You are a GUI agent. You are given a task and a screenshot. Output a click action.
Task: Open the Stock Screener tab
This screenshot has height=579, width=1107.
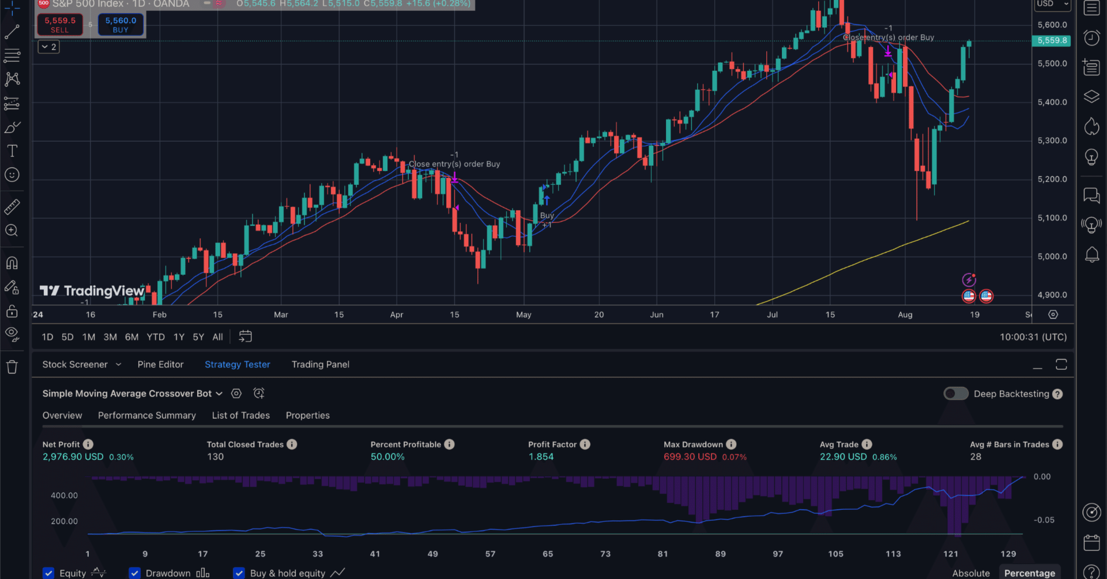pos(75,365)
